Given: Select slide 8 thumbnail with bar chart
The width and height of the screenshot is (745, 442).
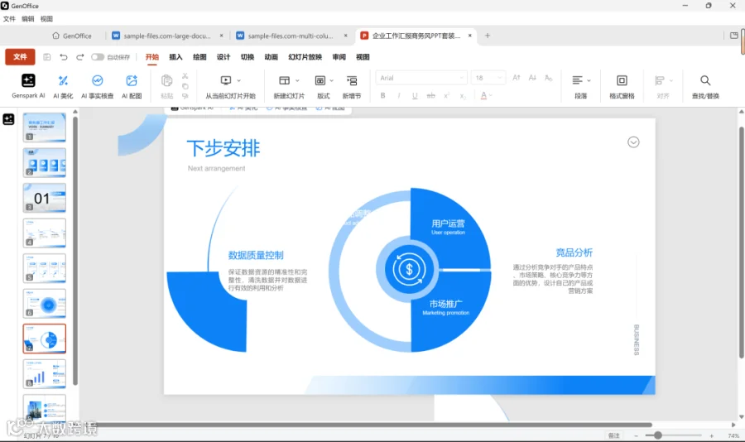Looking at the screenshot, I should 45,373.
